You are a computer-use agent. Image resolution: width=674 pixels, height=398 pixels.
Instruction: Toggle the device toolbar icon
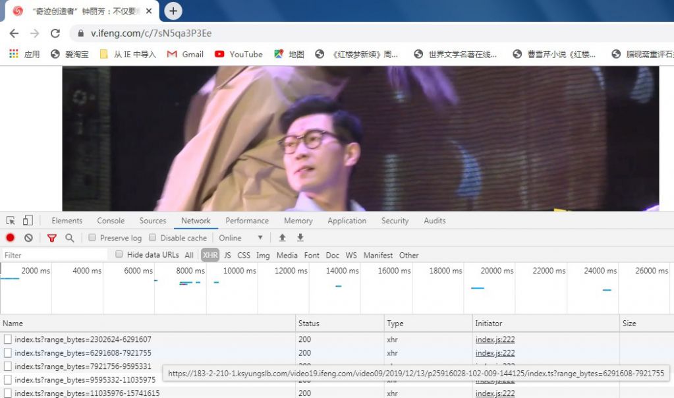pos(28,221)
